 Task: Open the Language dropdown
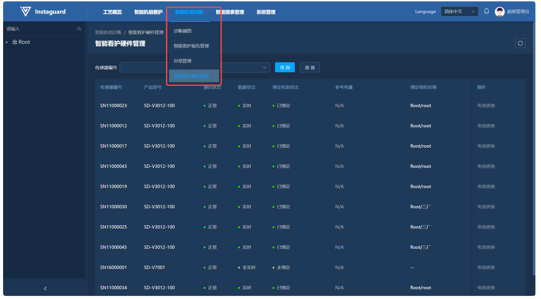459,12
